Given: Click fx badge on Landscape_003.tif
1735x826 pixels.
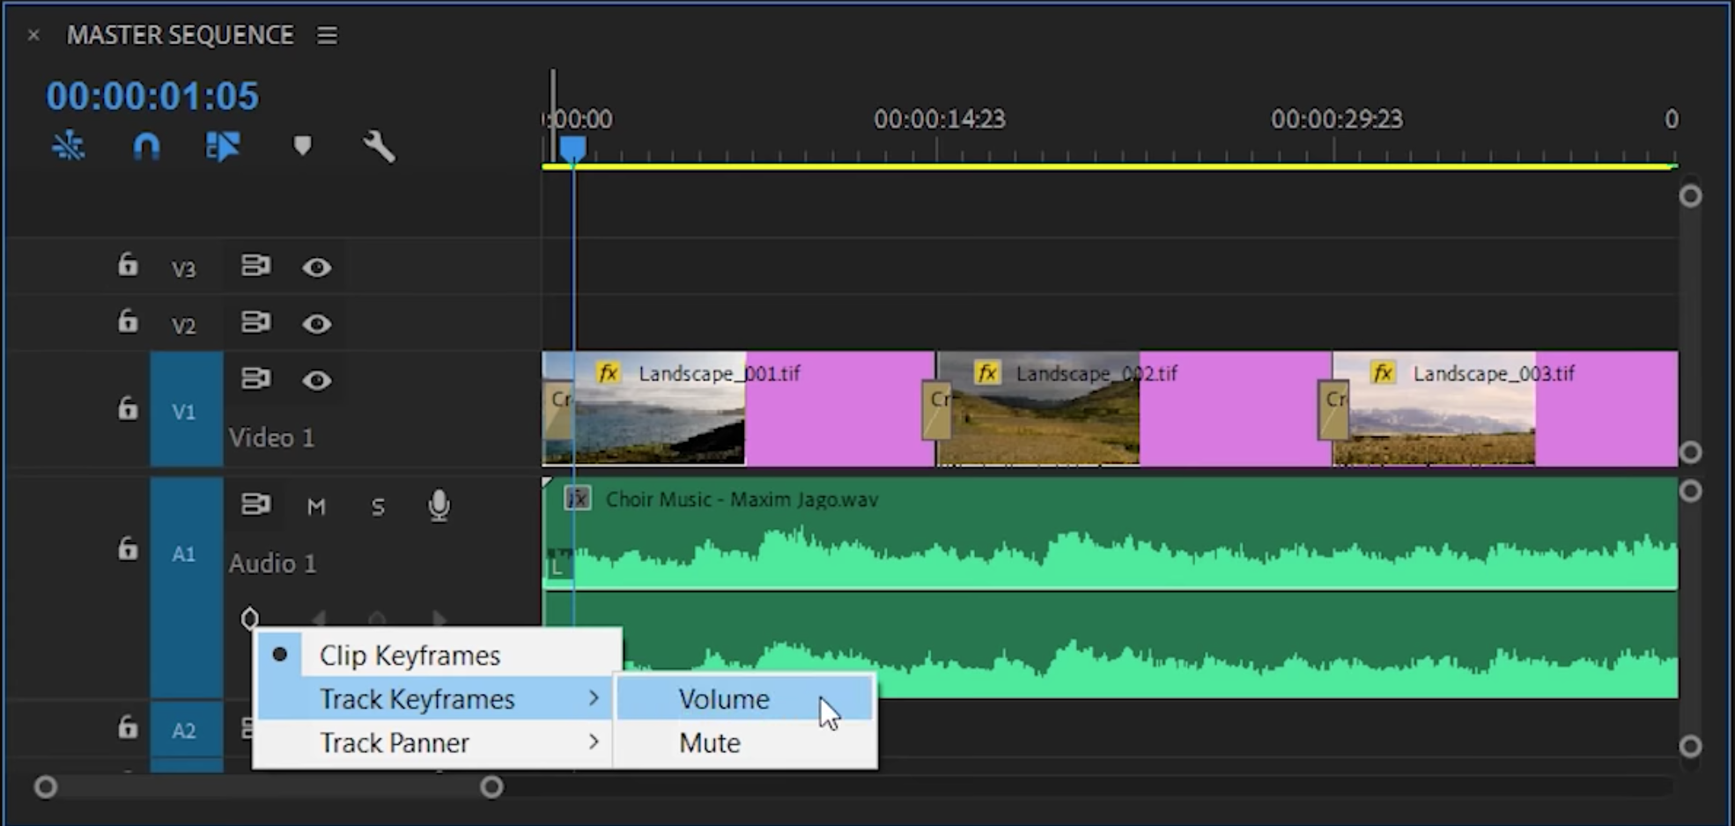Looking at the screenshot, I should click(1383, 372).
